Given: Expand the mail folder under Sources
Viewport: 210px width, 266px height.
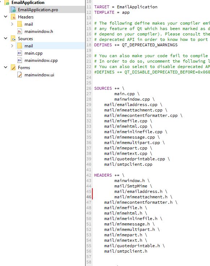Looking at the screenshot, I should point(12,46).
